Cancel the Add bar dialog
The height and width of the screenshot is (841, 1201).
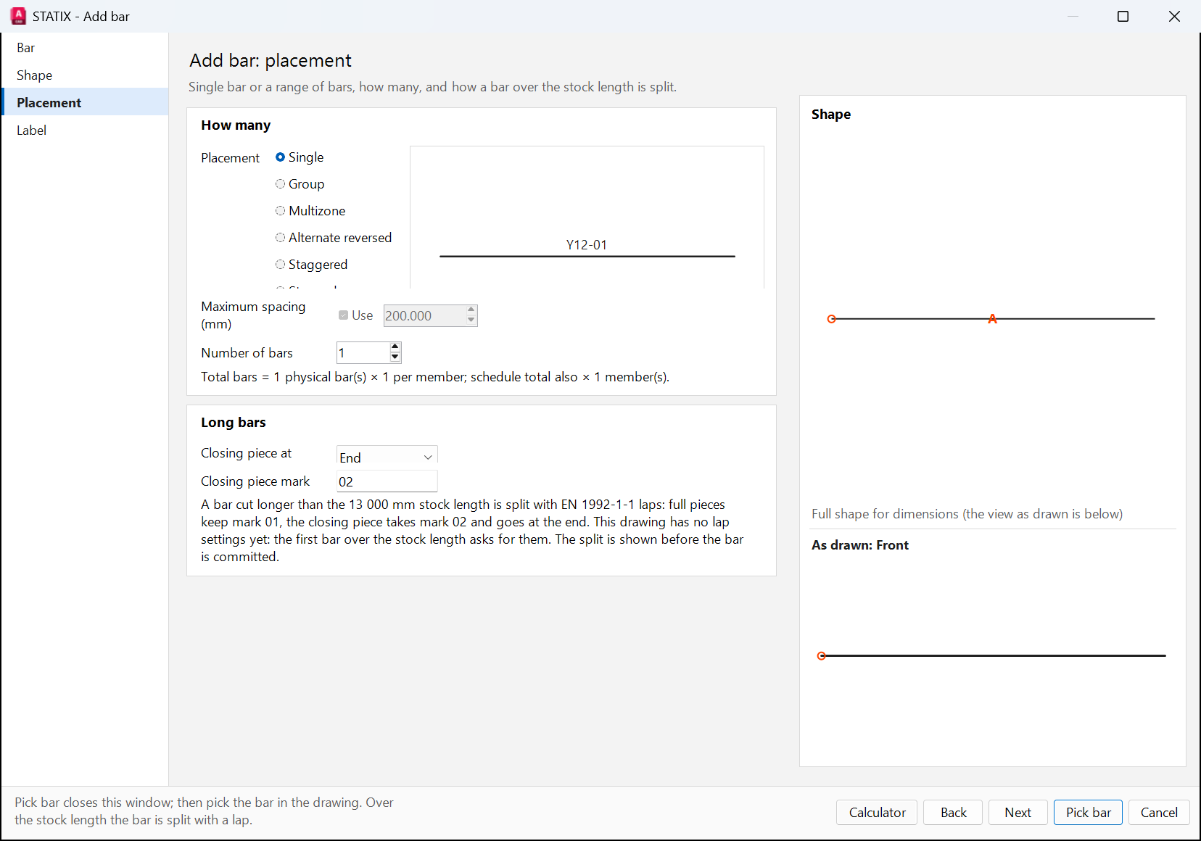(1159, 813)
